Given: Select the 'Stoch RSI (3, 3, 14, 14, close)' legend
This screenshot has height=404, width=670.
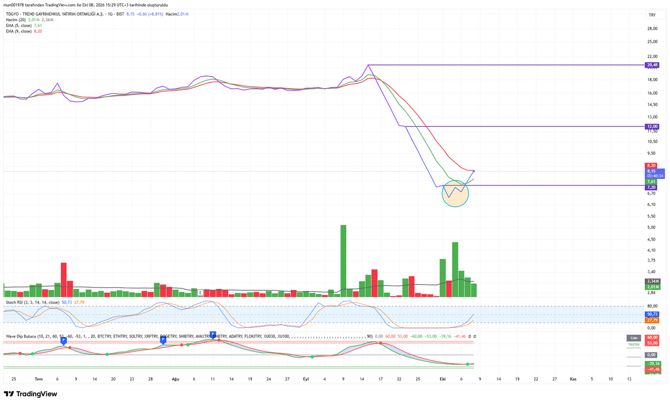Looking at the screenshot, I should [32, 302].
